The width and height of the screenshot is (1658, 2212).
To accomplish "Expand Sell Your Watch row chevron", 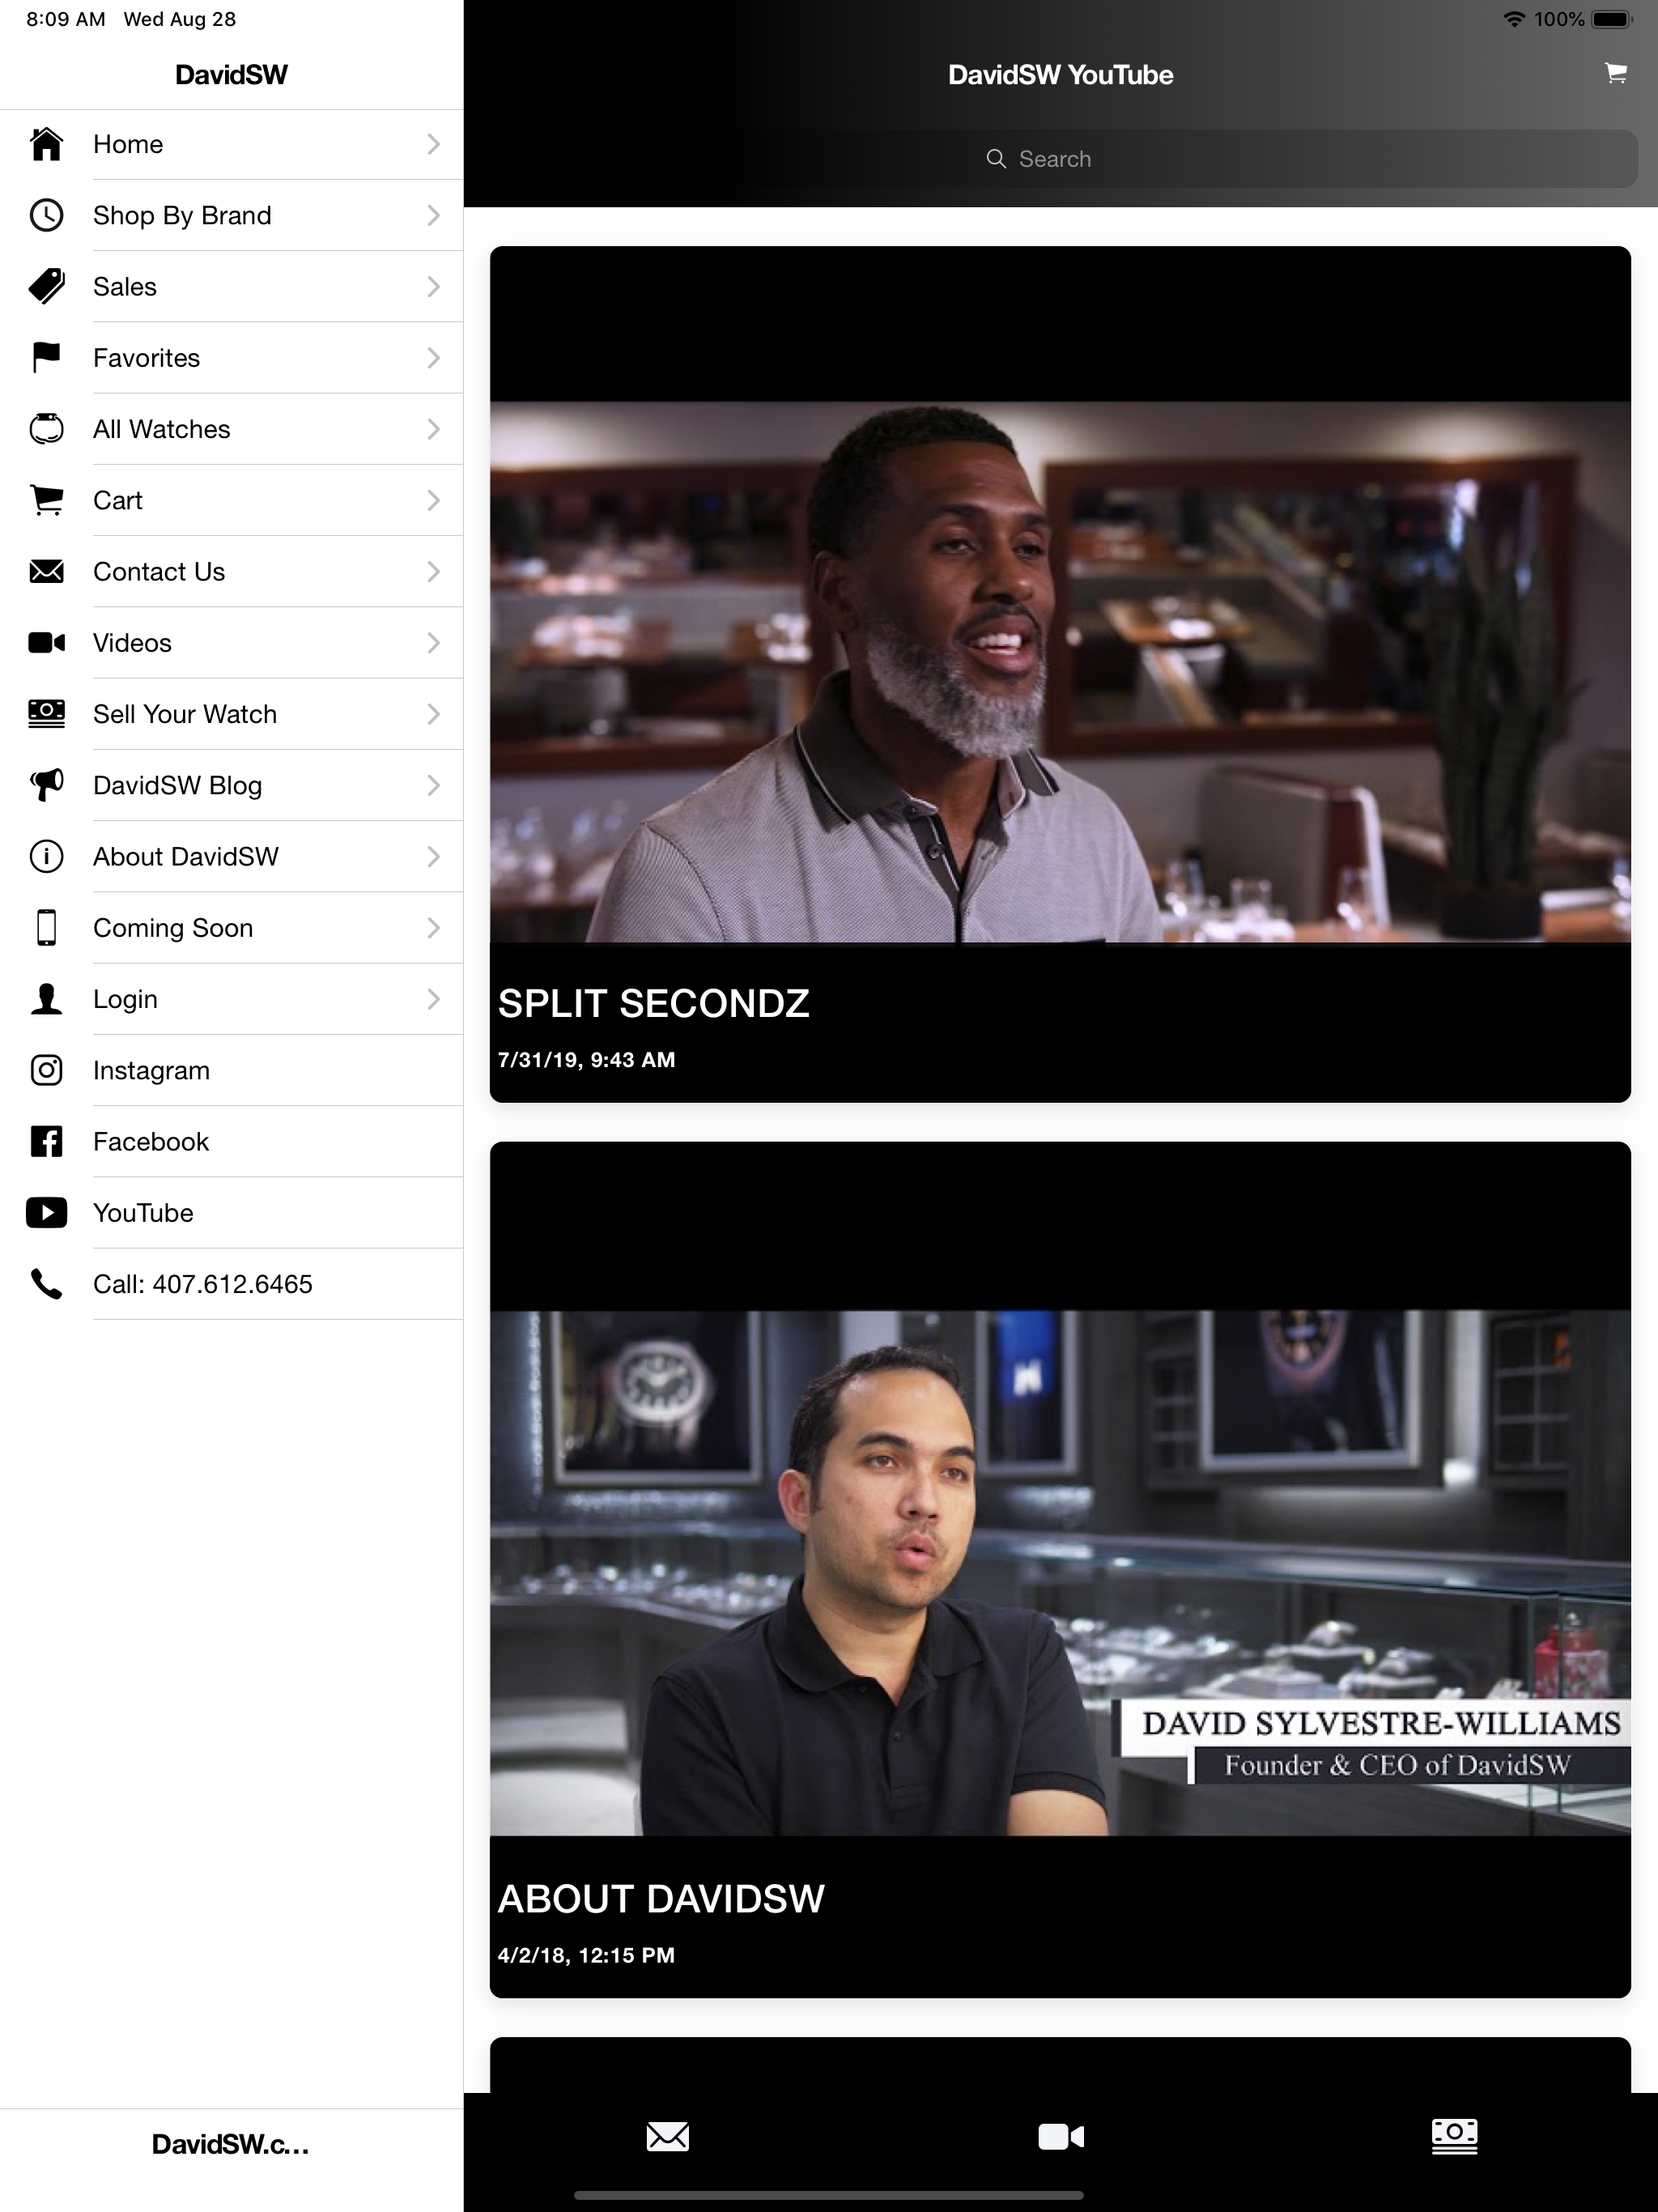I will 433,713.
